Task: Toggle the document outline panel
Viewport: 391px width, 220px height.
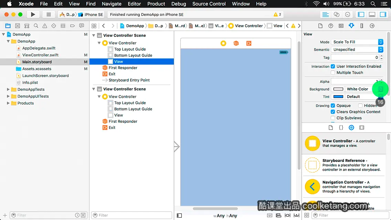Action: coord(179,216)
